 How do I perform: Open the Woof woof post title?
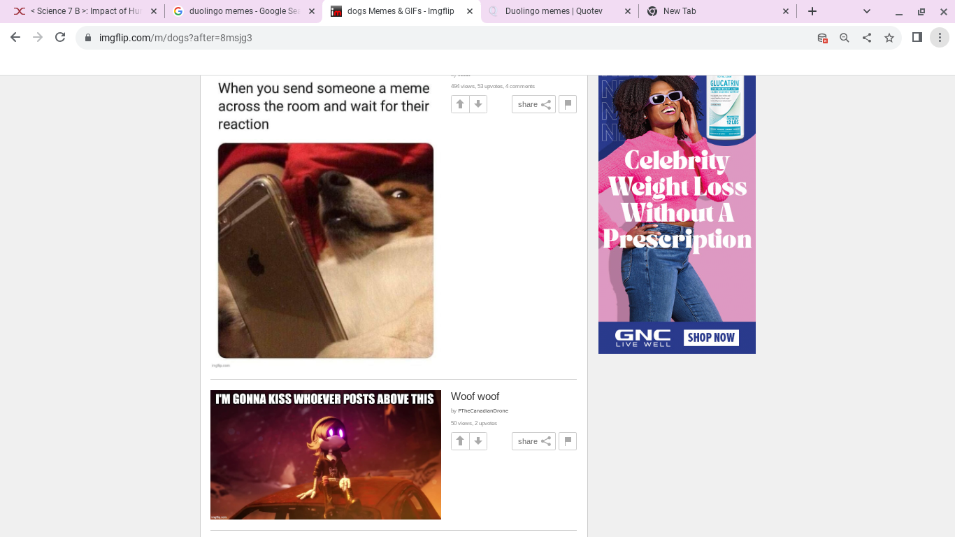coord(475,396)
